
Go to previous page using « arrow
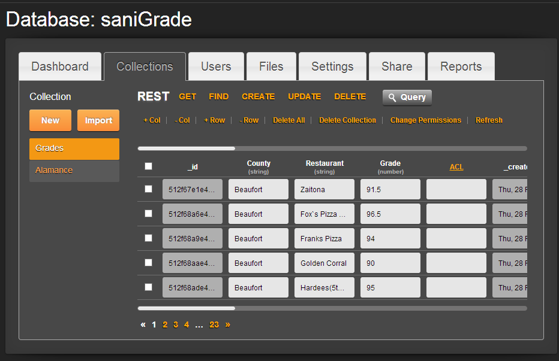[x=143, y=324]
